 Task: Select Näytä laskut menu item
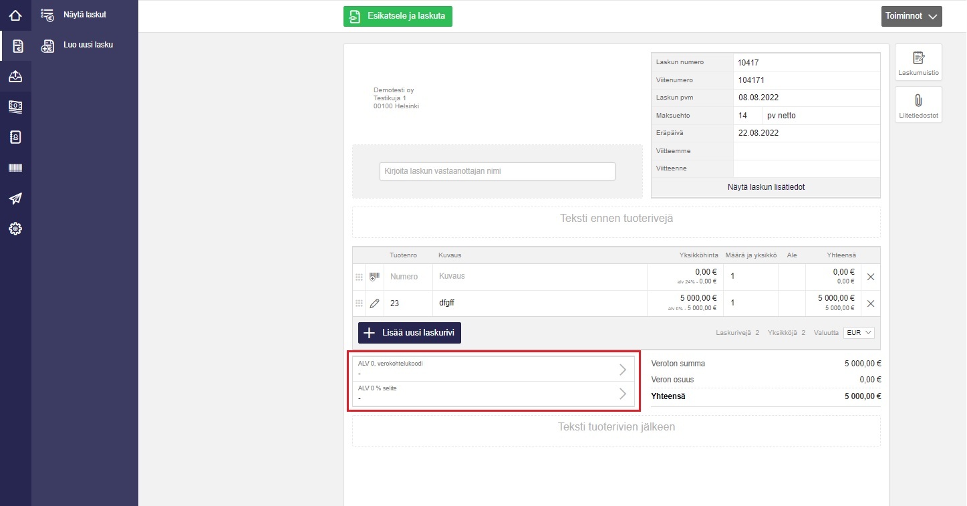click(x=85, y=14)
